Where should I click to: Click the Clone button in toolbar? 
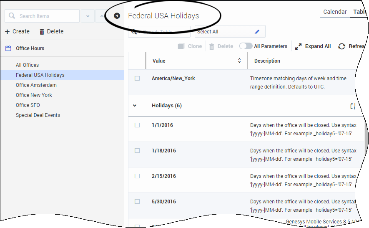(x=190, y=46)
